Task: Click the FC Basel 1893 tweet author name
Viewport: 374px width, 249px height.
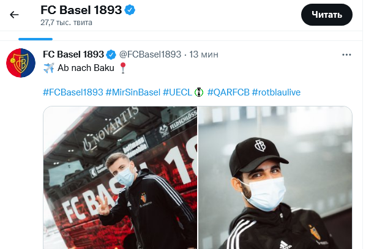Action: point(73,54)
